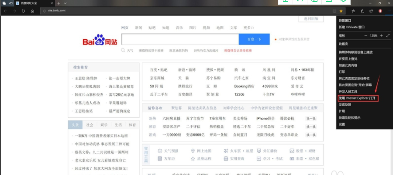Open 王思聪 陈雅婷 search suggestion
Image resolution: width=393 pixels, height=175 pixels.
86,79
